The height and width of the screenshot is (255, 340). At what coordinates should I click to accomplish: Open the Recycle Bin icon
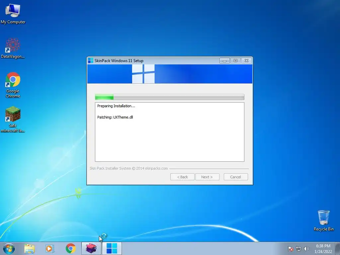click(323, 220)
